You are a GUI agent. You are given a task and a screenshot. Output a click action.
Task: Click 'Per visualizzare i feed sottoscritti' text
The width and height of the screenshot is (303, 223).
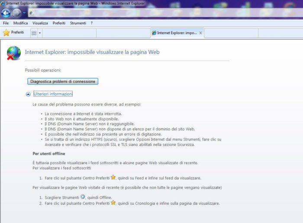pos(61,168)
